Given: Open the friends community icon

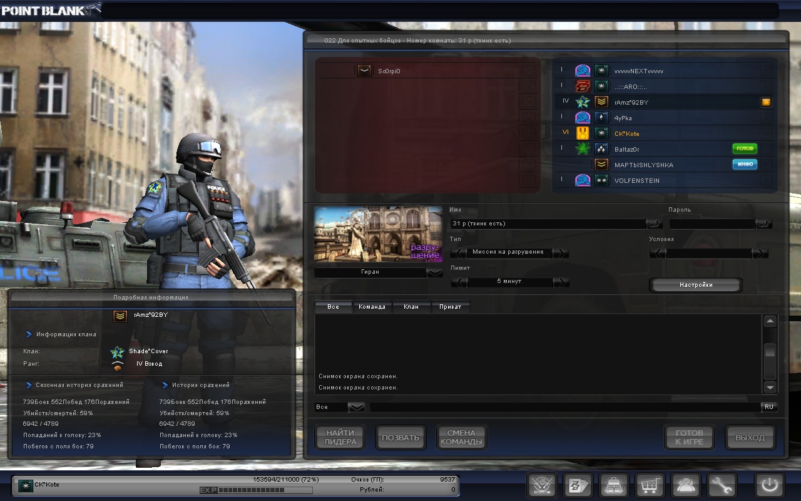Looking at the screenshot, I should pyautogui.click(x=686, y=485).
